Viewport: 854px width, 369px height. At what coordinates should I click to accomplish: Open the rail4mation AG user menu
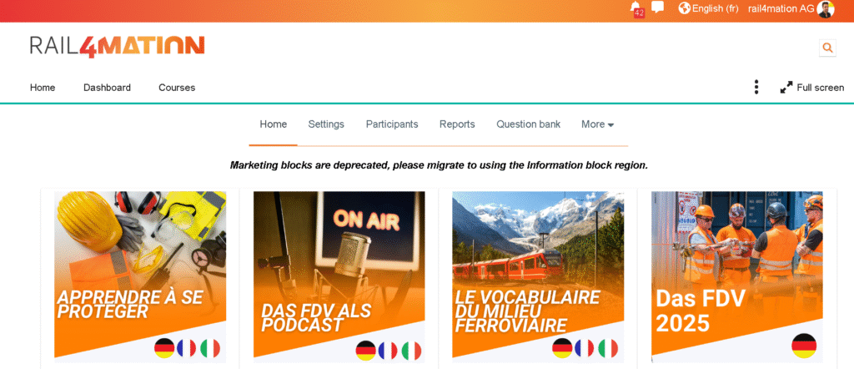(781, 8)
